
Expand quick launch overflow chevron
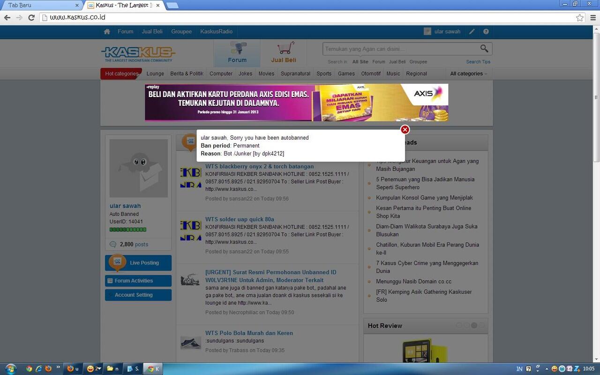pos(58,367)
